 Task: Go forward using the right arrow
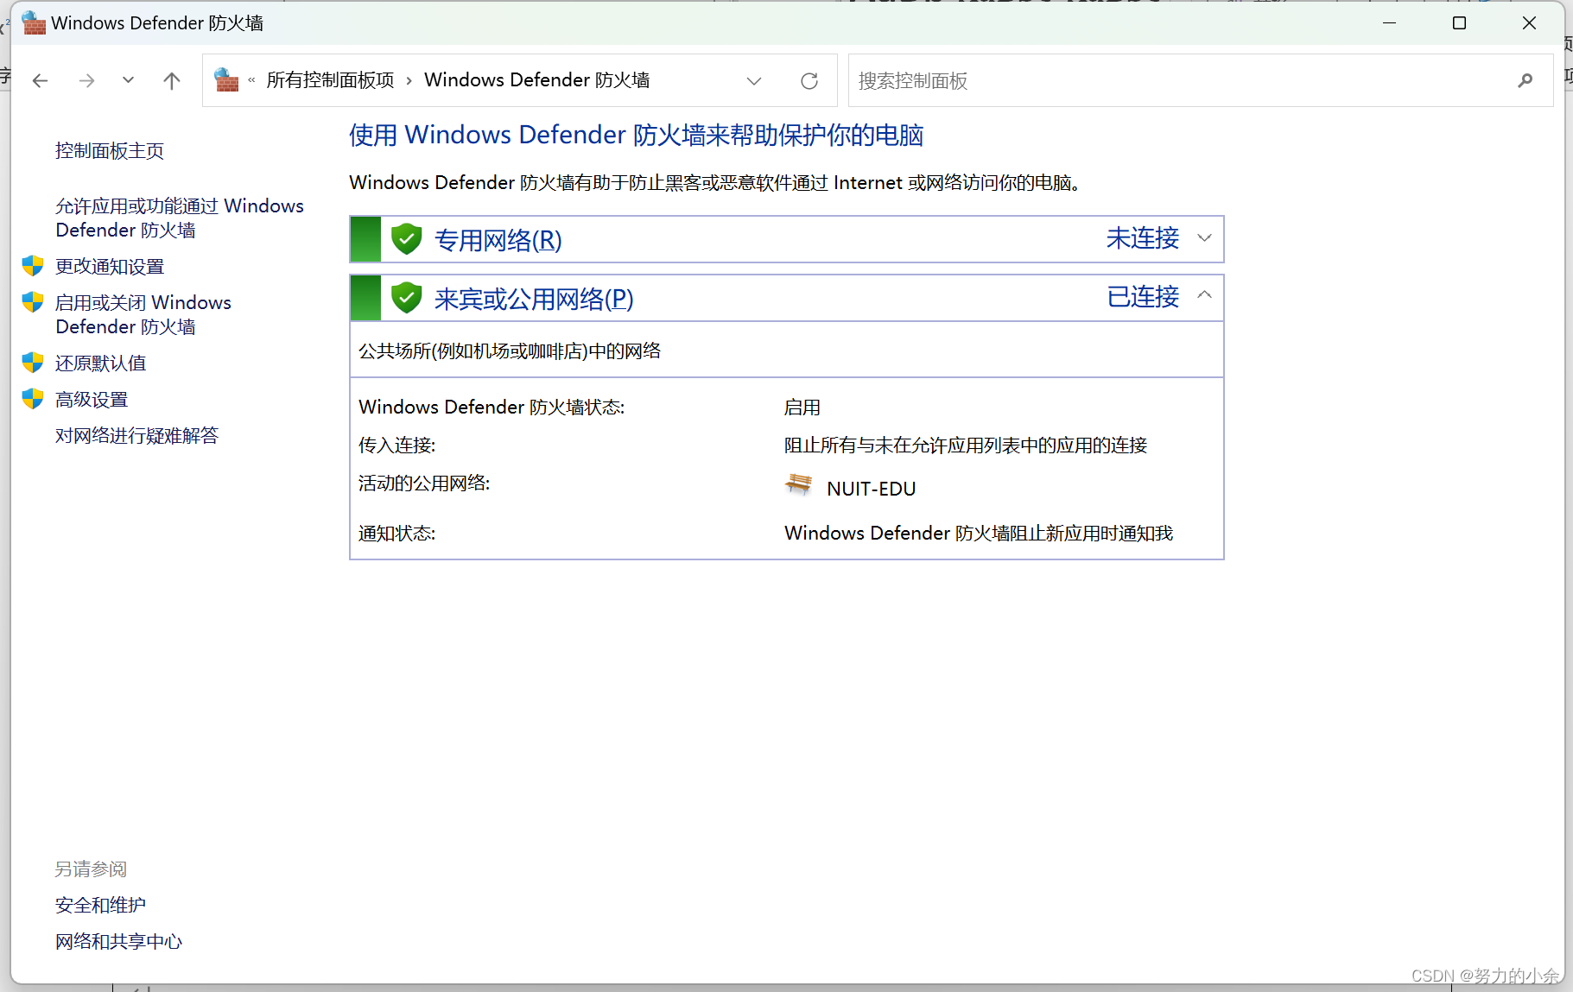[86, 81]
